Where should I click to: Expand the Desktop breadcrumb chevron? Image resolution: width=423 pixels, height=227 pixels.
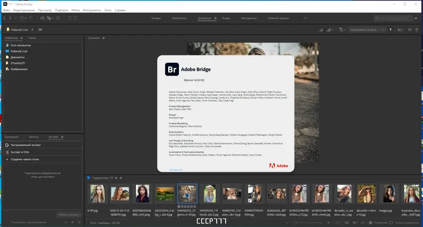click(x=32, y=30)
